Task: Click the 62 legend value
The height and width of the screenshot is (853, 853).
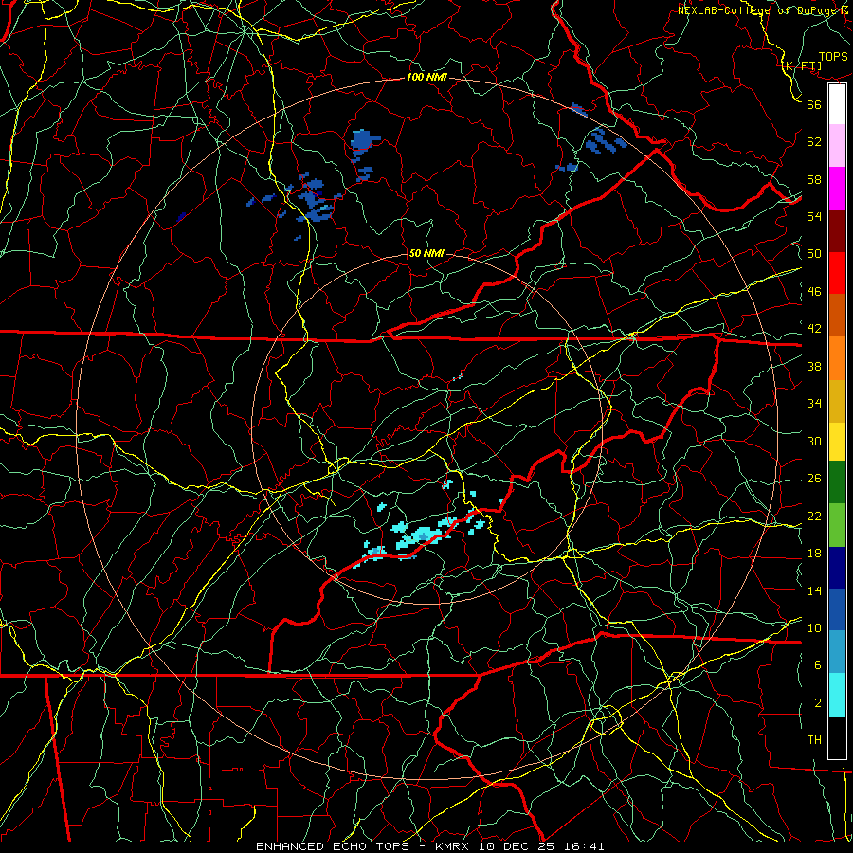Action: tap(814, 142)
